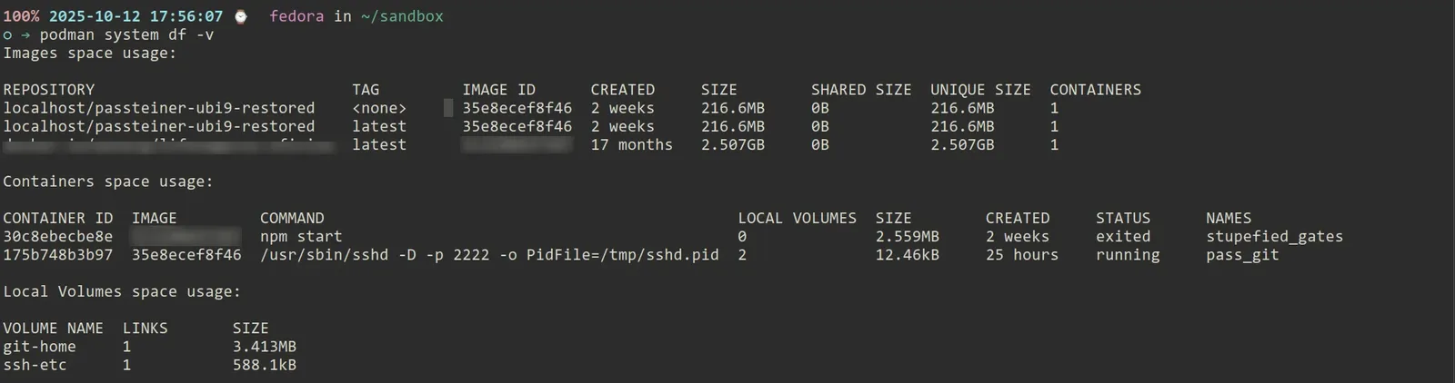Screen dimensions: 1455x383
Task: Select the pass_git container name
Action: click(1242, 255)
